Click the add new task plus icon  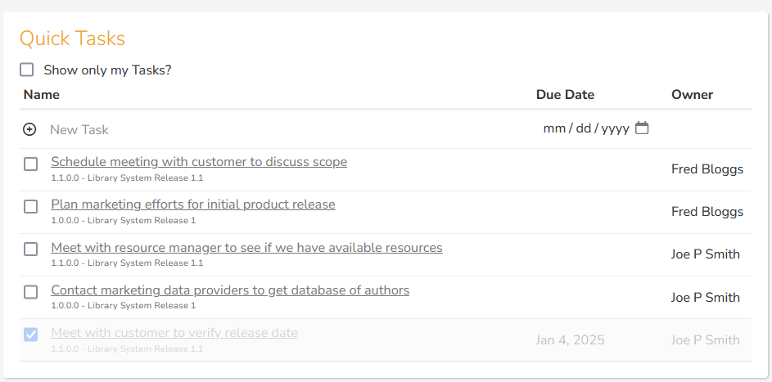pyautogui.click(x=29, y=129)
